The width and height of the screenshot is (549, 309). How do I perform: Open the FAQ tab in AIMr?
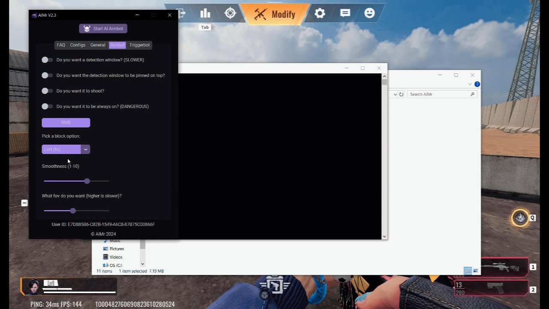coord(61,45)
